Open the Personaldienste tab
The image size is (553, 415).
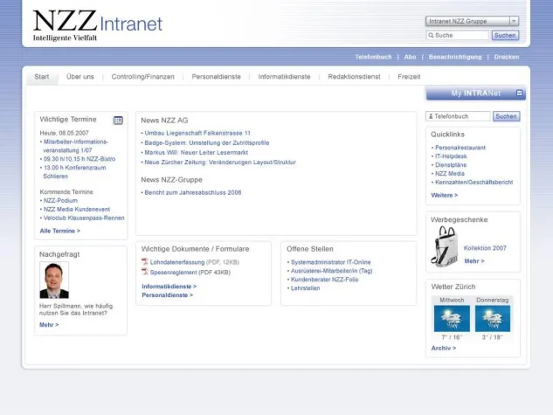coord(216,77)
